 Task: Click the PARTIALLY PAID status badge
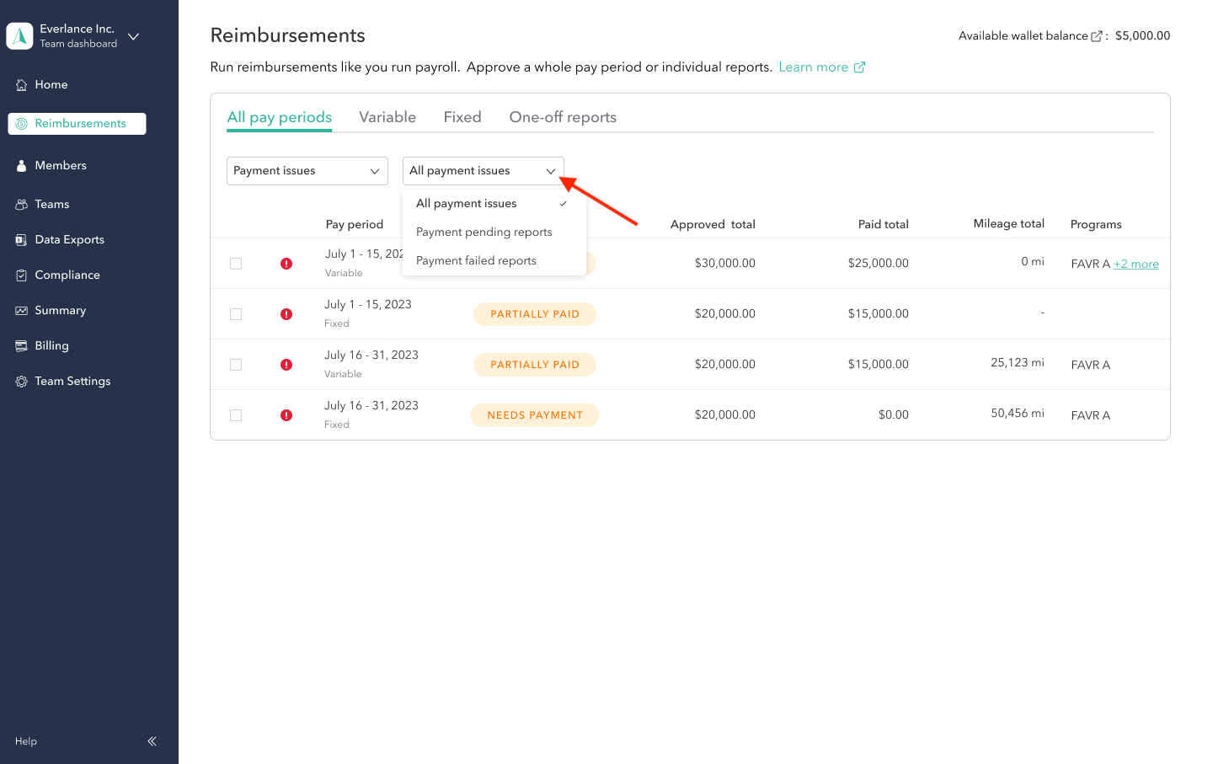click(x=534, y=313)
